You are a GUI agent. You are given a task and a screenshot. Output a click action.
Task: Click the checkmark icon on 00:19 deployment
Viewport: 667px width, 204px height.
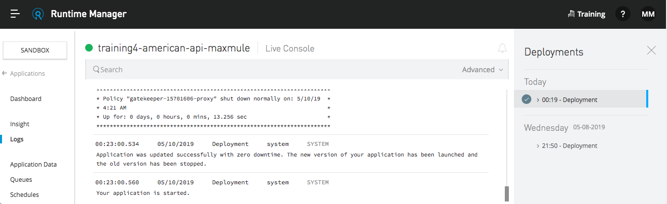[527, 99]
